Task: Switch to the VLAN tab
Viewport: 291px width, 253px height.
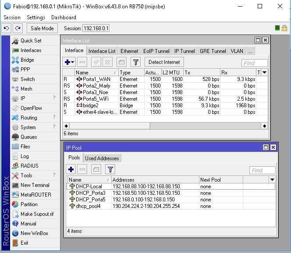Action: [x=237, y=51]
